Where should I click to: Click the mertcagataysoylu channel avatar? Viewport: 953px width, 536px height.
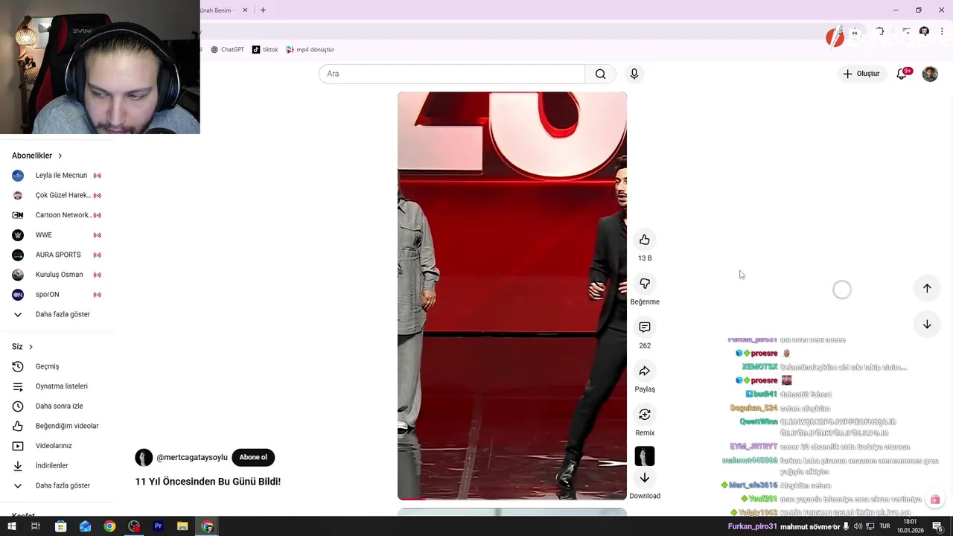coord(144,458)
